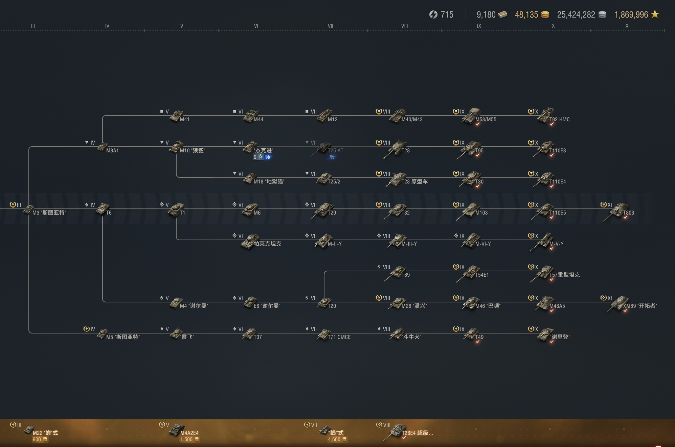The height and width of the screenshot is (447, 675).
Task: Click the M3 tier III root node
Action: [28, 209]
